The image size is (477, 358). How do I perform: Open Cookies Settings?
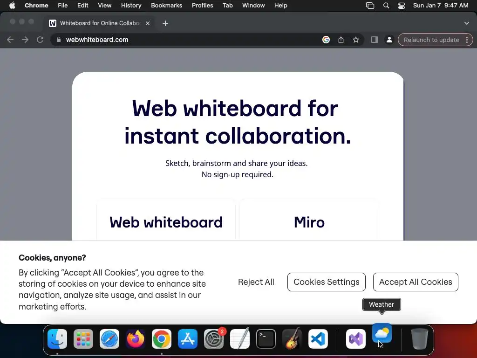coord(327,282)
